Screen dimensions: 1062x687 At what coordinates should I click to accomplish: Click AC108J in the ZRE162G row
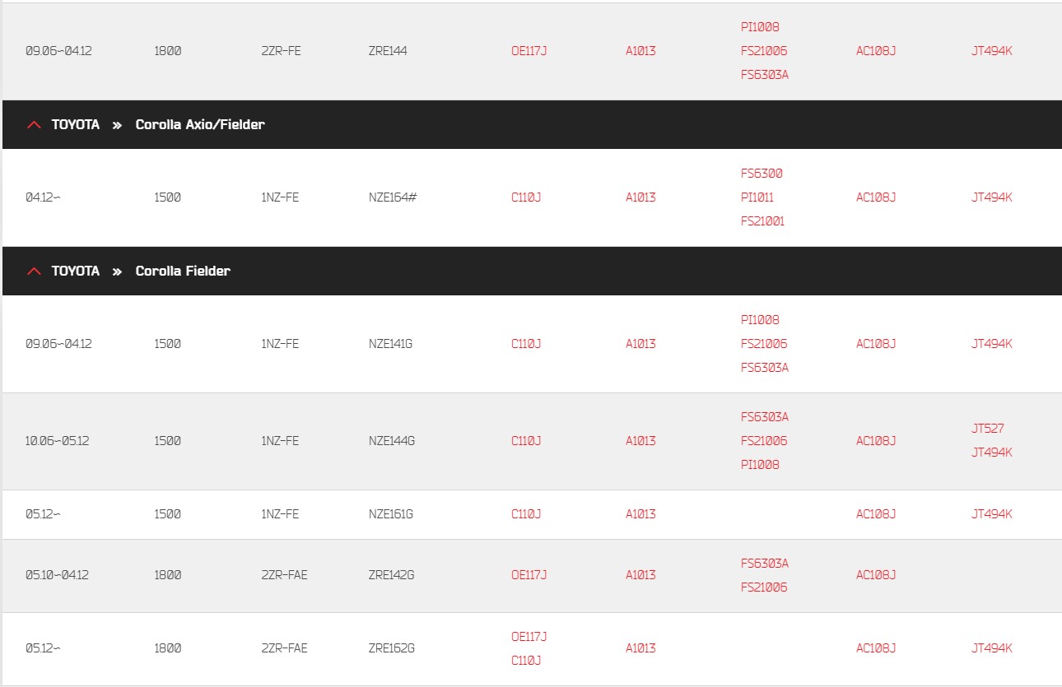click(875, 648)
